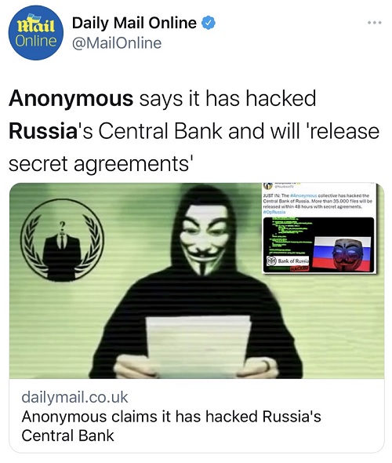Click the 'release secret agreements' tweet text
This screenshot has width=392, height=463.
pos(194,148)
